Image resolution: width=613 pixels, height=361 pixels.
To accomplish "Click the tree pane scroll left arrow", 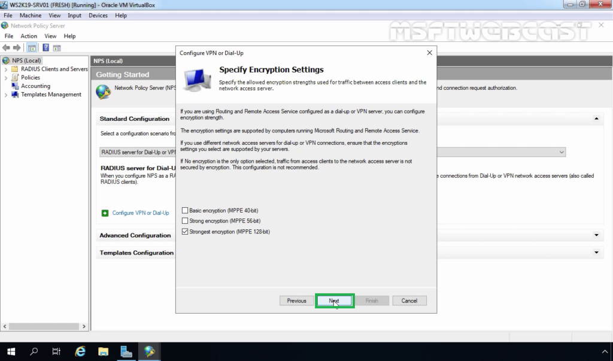I will coord(5,326).
